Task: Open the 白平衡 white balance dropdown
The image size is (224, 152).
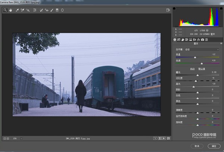Action: 202,50
